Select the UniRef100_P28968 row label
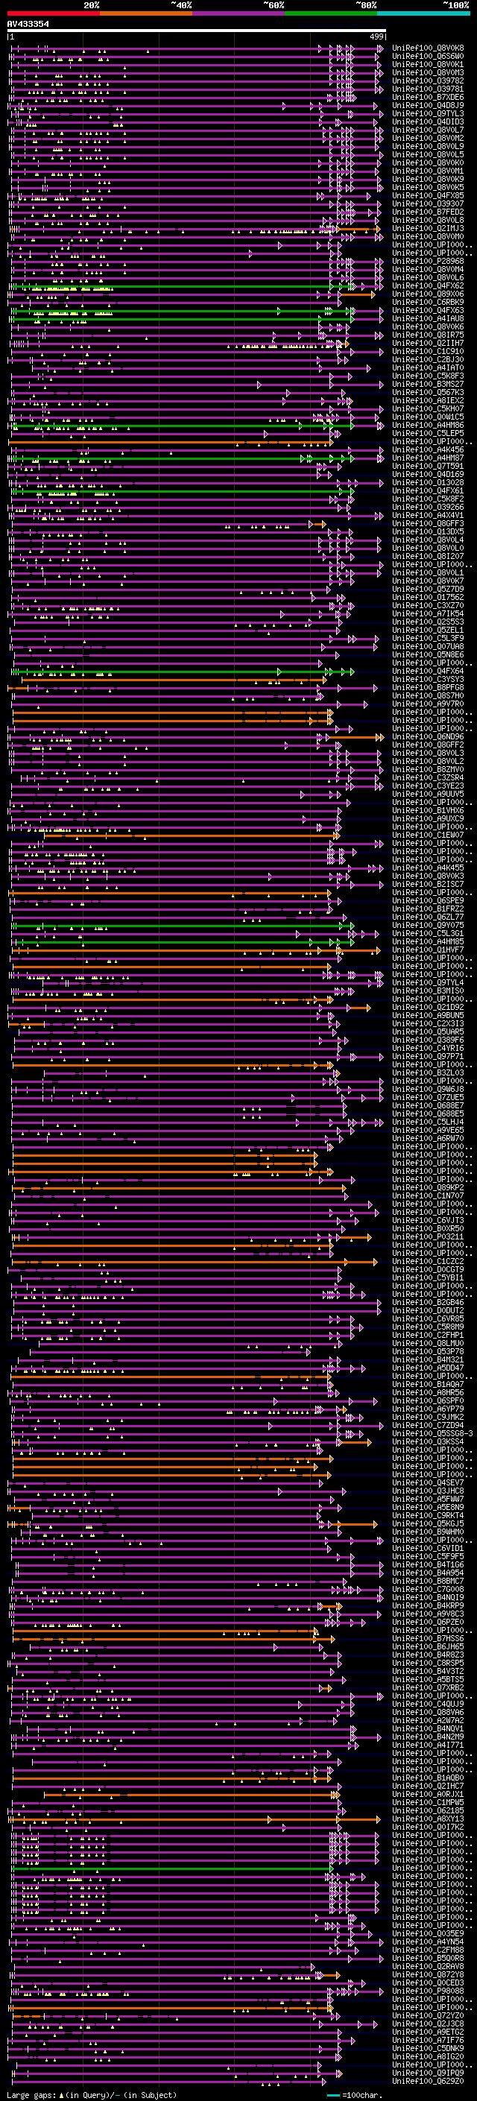The width and height of the screenshot is (477, 2101). (x=428, y=261)
